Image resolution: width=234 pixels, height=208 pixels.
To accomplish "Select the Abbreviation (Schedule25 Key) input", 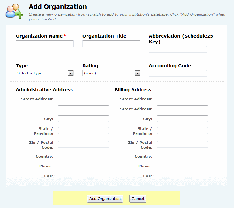I will pos(177,50).
